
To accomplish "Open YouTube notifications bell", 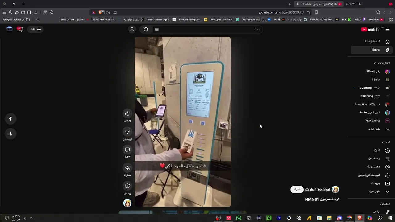I will tap(21, 29).
